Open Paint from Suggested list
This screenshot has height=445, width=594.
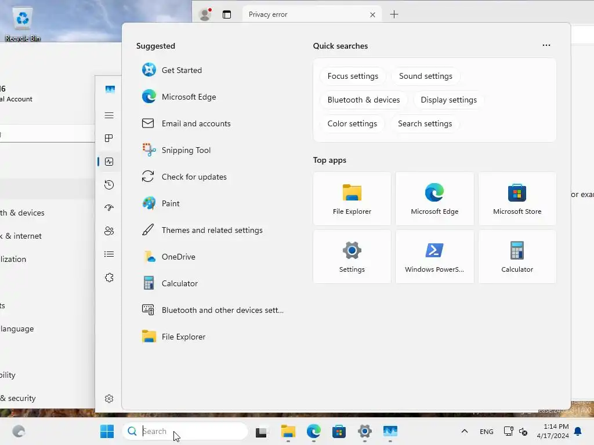click(x=161, y=203)
